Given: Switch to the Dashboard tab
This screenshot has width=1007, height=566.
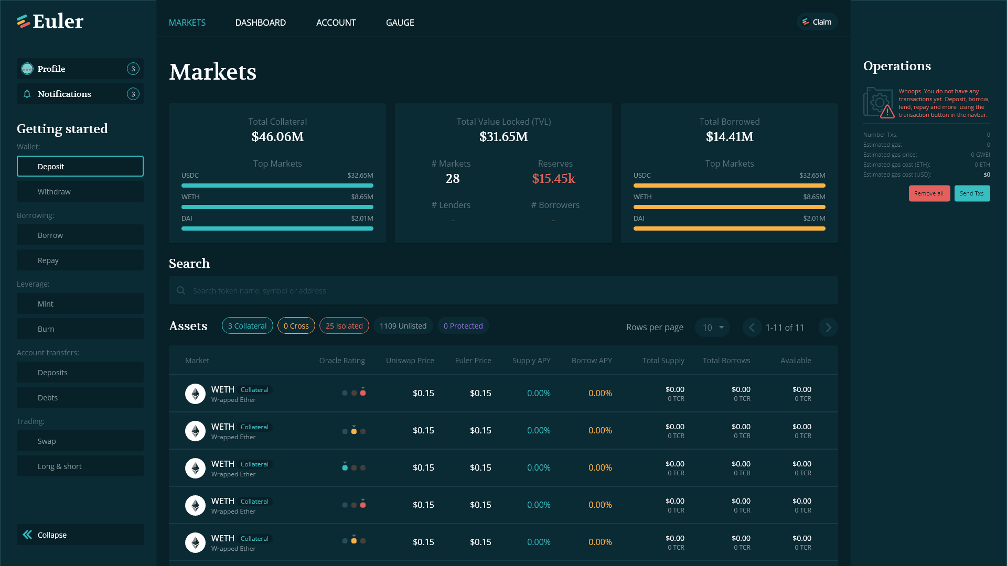Looking at the screenshot, I should pos(261,23).
